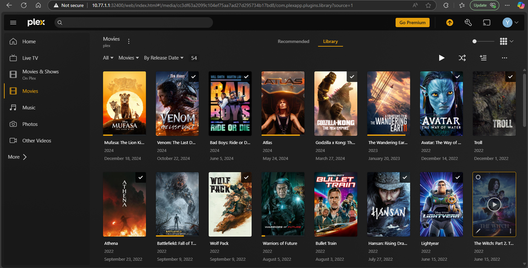Image resolution: width=528 pixels, height=268 pixels.
Task: Switch to the Recommended tab
Action: [x=293, y=41]
